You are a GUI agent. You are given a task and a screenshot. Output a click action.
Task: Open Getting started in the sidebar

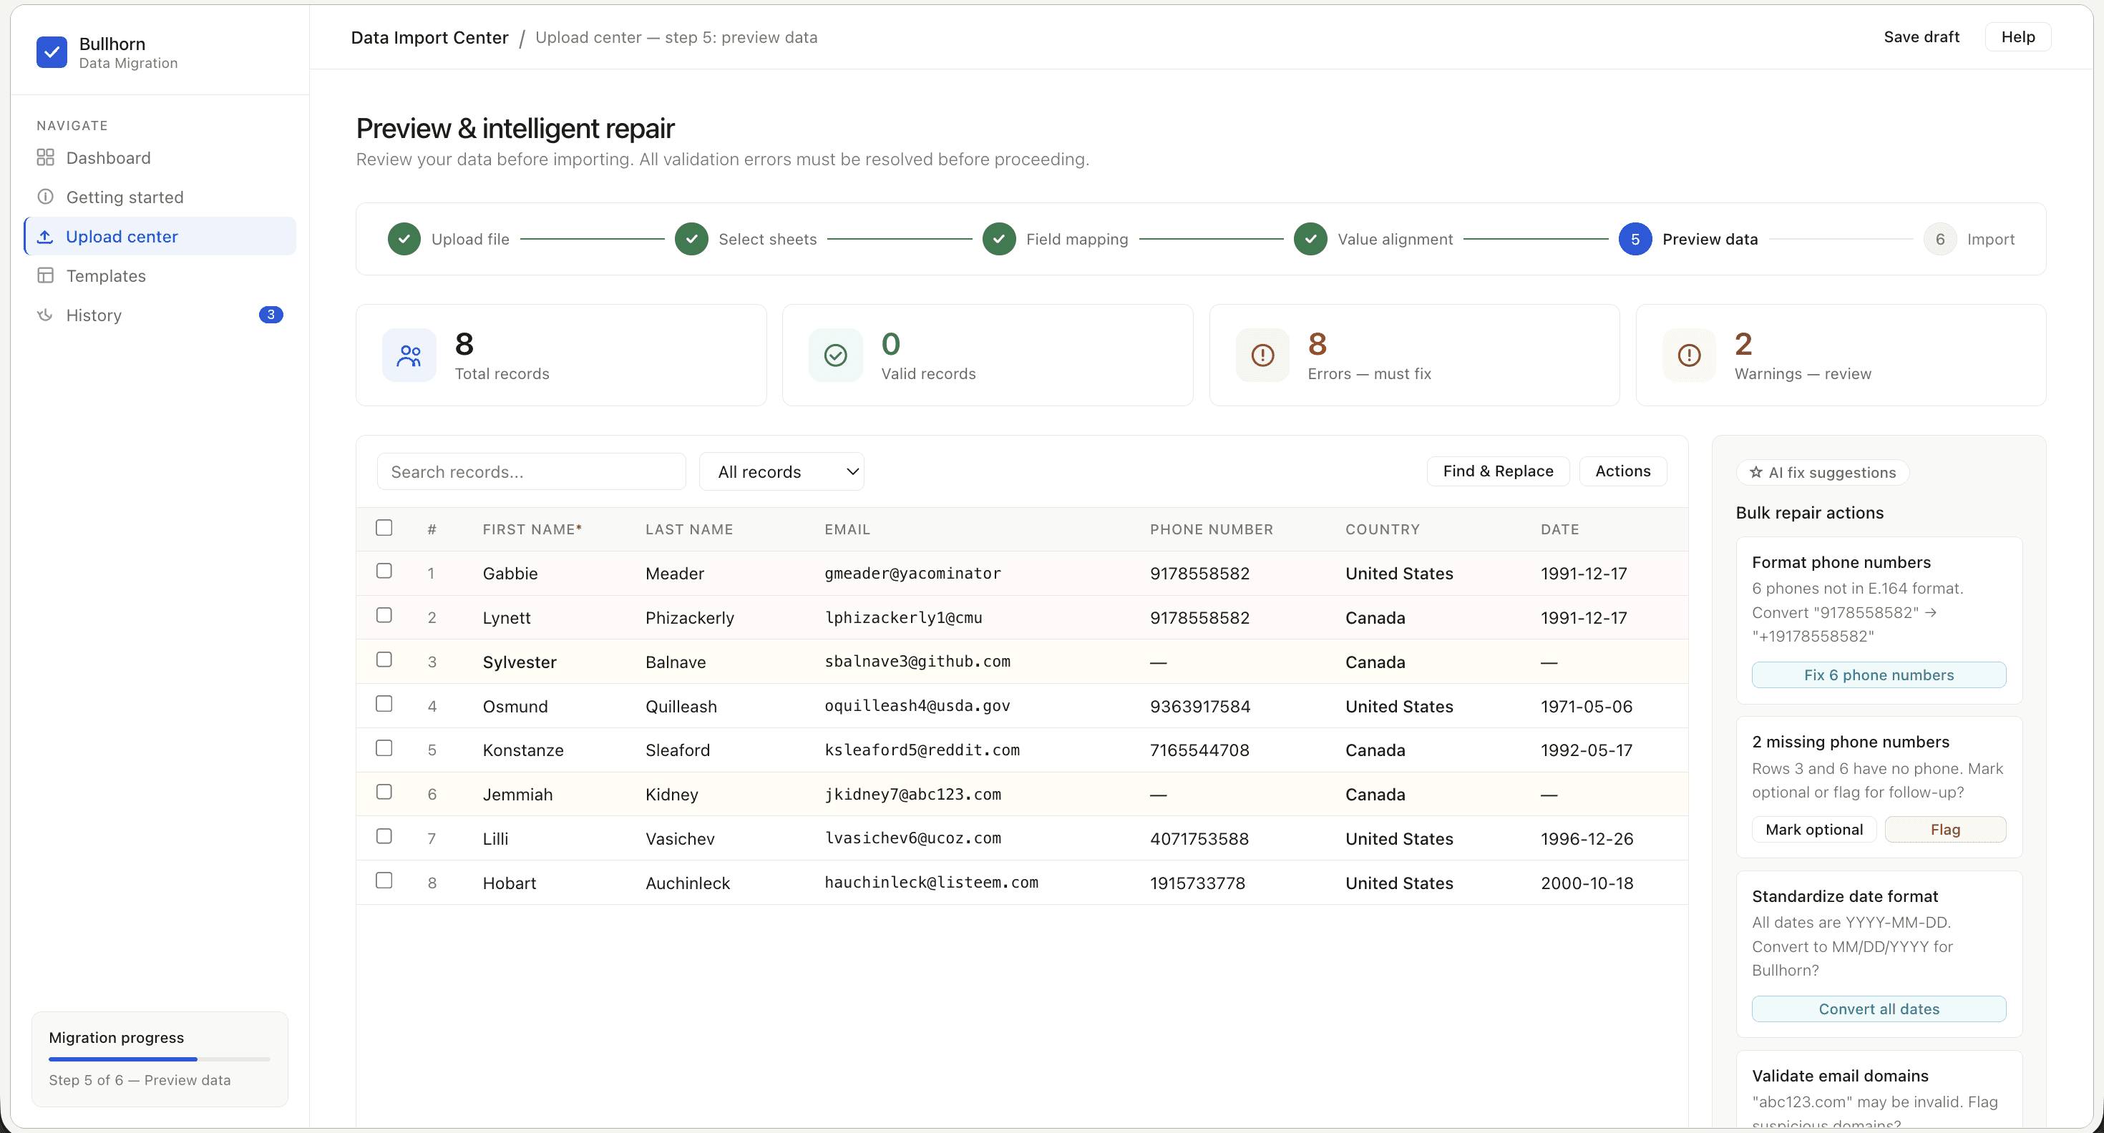tap(160, 197)
